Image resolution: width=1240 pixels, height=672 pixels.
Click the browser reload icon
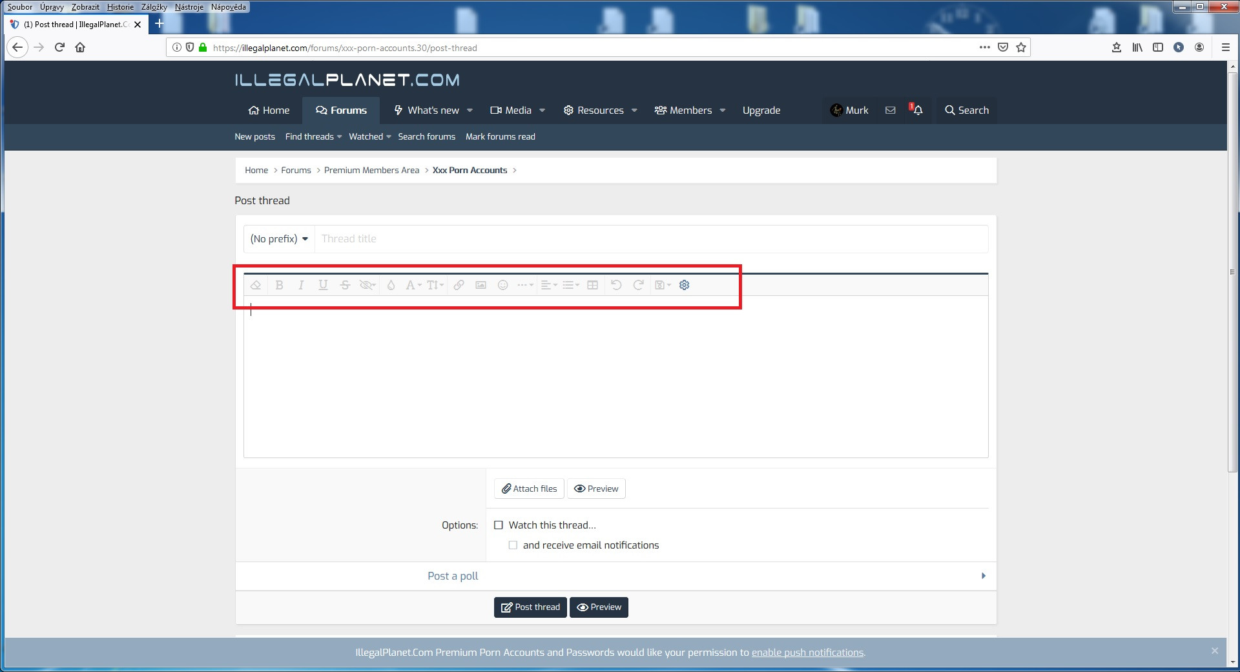click(x=59, y=47)
